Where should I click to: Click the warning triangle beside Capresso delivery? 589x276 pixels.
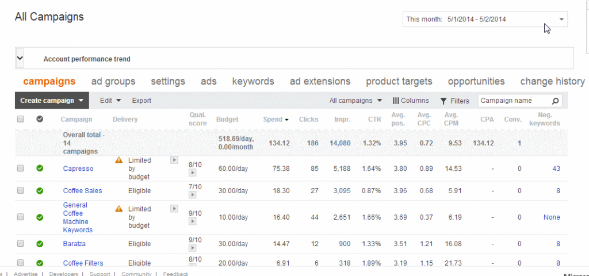[119, 160]
